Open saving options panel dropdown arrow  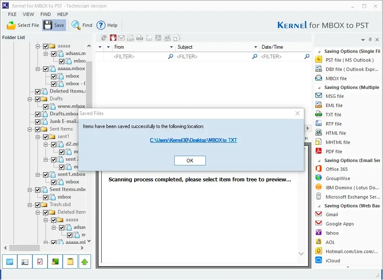coord(363,40)
